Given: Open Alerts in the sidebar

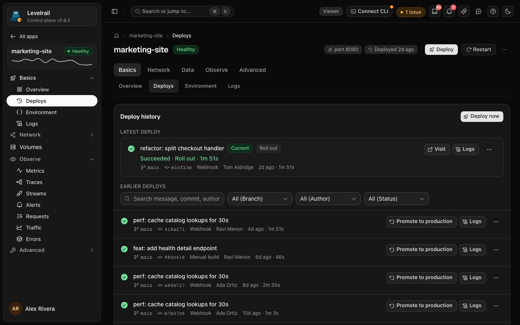Looking at the screenshot, I should [52, 205].
